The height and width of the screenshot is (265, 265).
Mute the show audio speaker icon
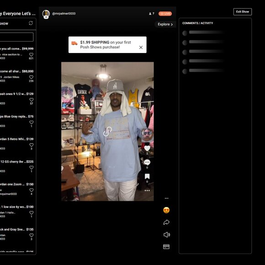(167, 235)
